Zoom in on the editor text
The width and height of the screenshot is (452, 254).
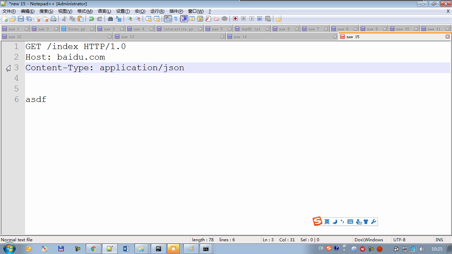[x=130, y=19]
